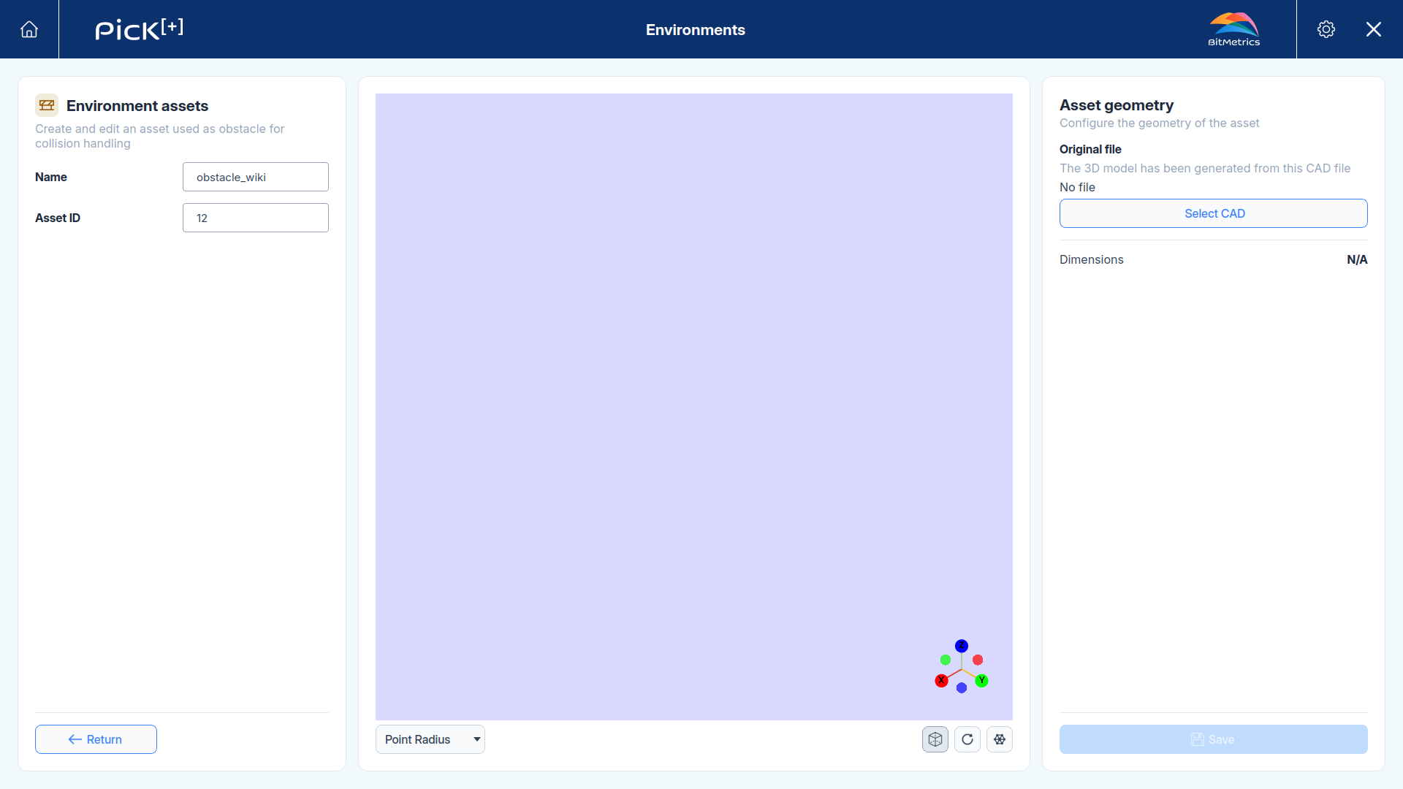Toggle the bounding box cube view
The width and height of the screenshot is (1403, 789).
[x=935, y=739]
